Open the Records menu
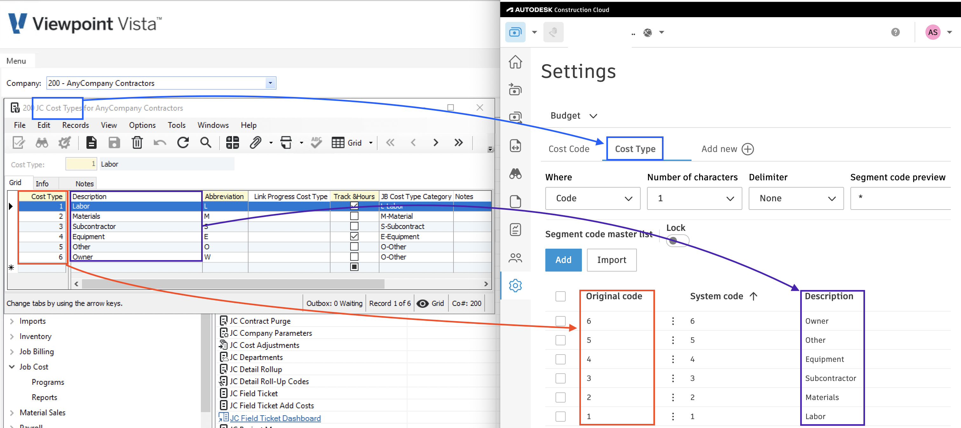 [76, 125]
